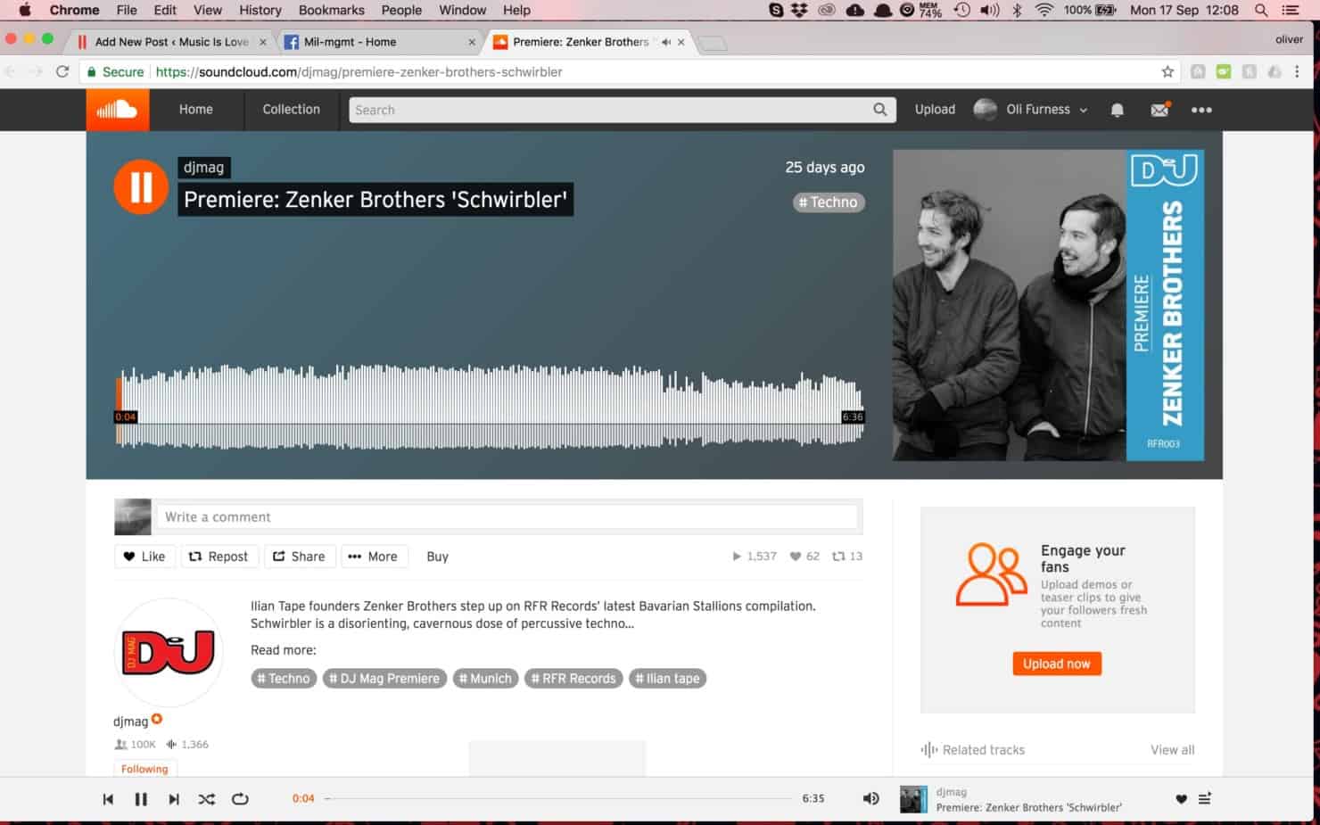Click View all related tracks

[x=1172, y=750]
